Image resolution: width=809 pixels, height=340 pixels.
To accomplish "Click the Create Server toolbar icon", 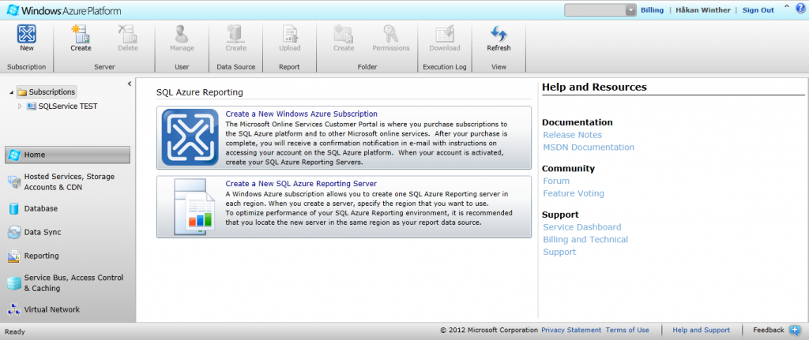I will 81,34.
